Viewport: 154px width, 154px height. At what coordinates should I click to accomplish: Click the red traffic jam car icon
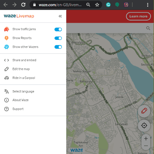tap(7, 29)
